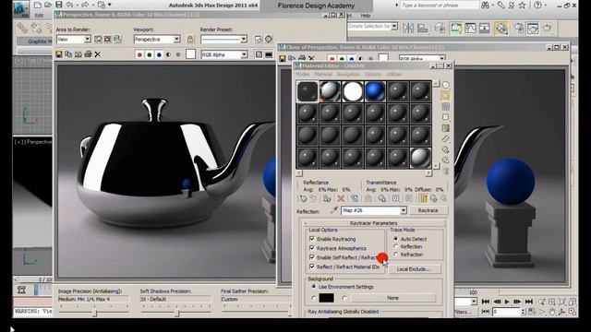Click the Save File floppy disk icon in title bar
This screenshot has width=591, height=332.
tap(58, 5)
